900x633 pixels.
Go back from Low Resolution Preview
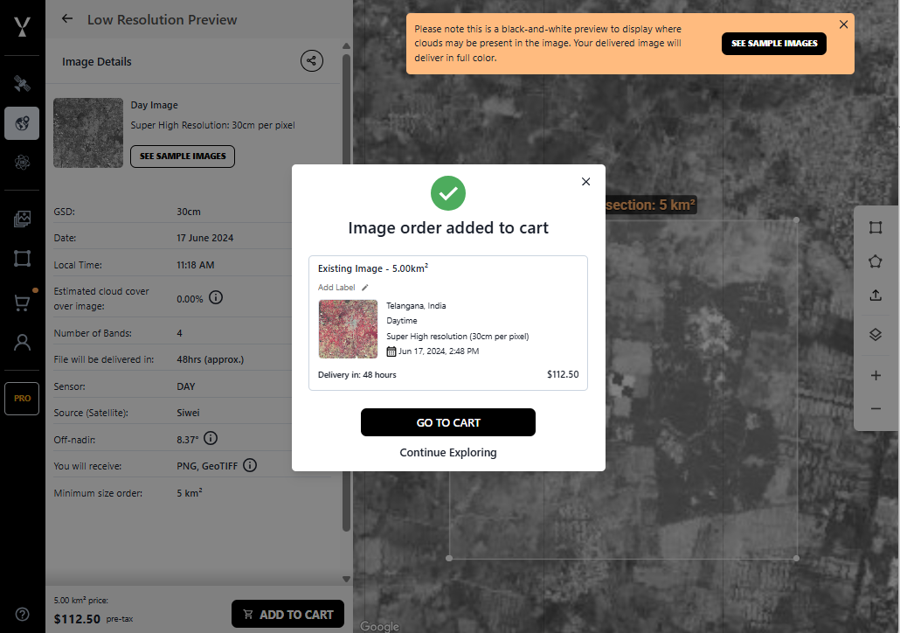[67, 19]
